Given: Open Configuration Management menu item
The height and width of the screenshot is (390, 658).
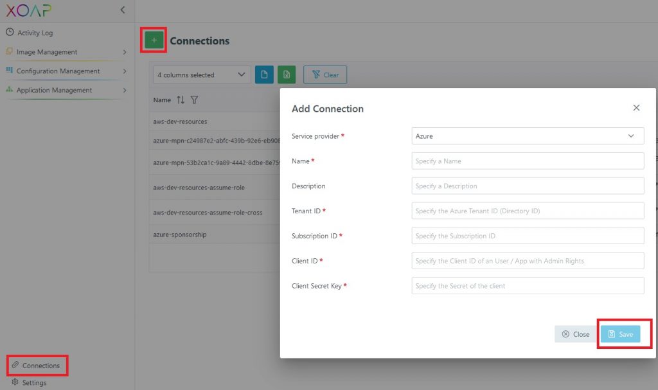Looking at the screenshot, I should (58, 71).
